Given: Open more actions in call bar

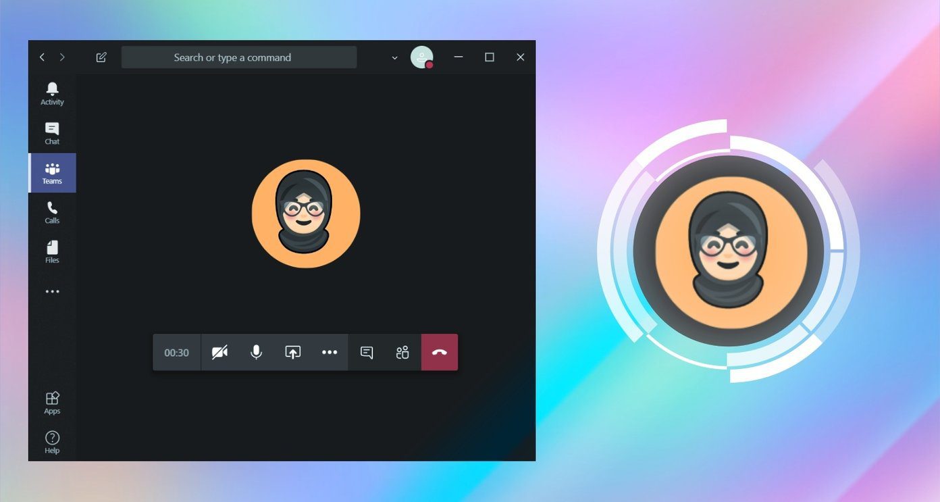Looking at the screenshot, I should [x=330, y=352].
